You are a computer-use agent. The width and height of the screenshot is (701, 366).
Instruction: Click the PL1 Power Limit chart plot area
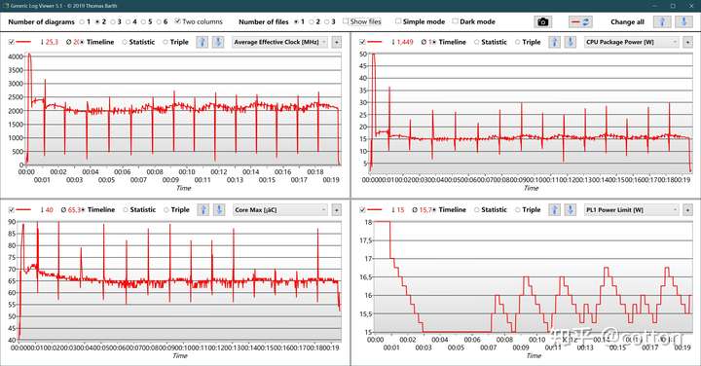click(x=533, y=277)
